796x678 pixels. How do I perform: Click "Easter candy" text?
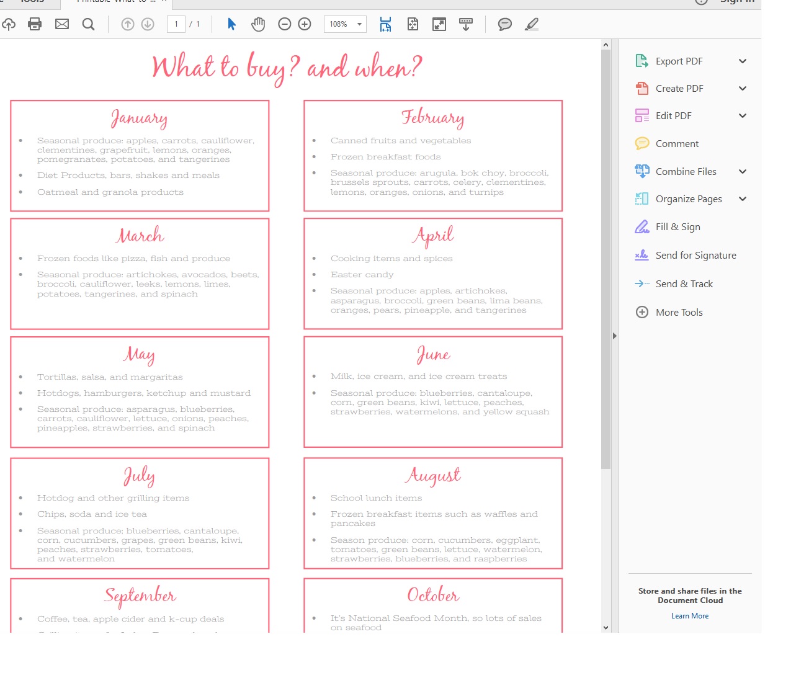[362, 275]
